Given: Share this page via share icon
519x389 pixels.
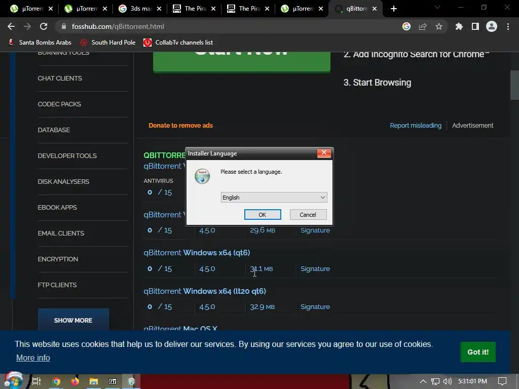Looking at the screenshot, I should (x=423, y=26).
